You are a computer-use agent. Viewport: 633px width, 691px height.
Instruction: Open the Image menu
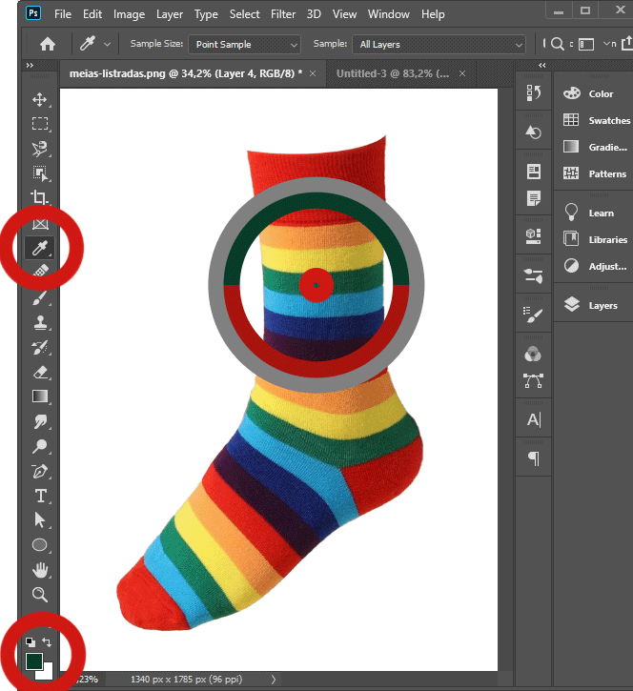coord(129,14)
